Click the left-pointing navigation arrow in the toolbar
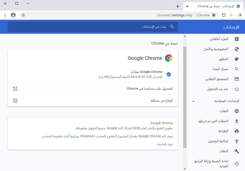This screenshot has height=171, width=245. click(x=232, y=15)
